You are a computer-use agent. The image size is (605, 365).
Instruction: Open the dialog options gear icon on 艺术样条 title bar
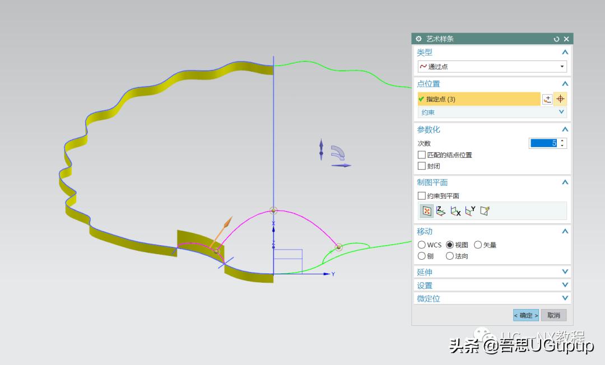click(418, 39)
